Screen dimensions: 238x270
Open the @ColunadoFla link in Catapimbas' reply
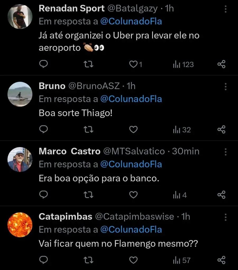click(132, 230)
